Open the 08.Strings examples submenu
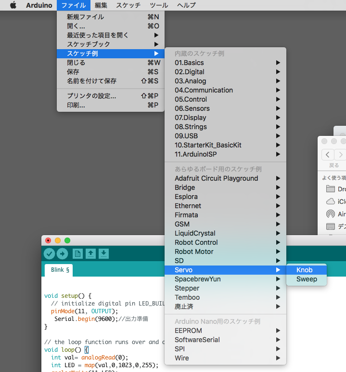 pos(225,127)
